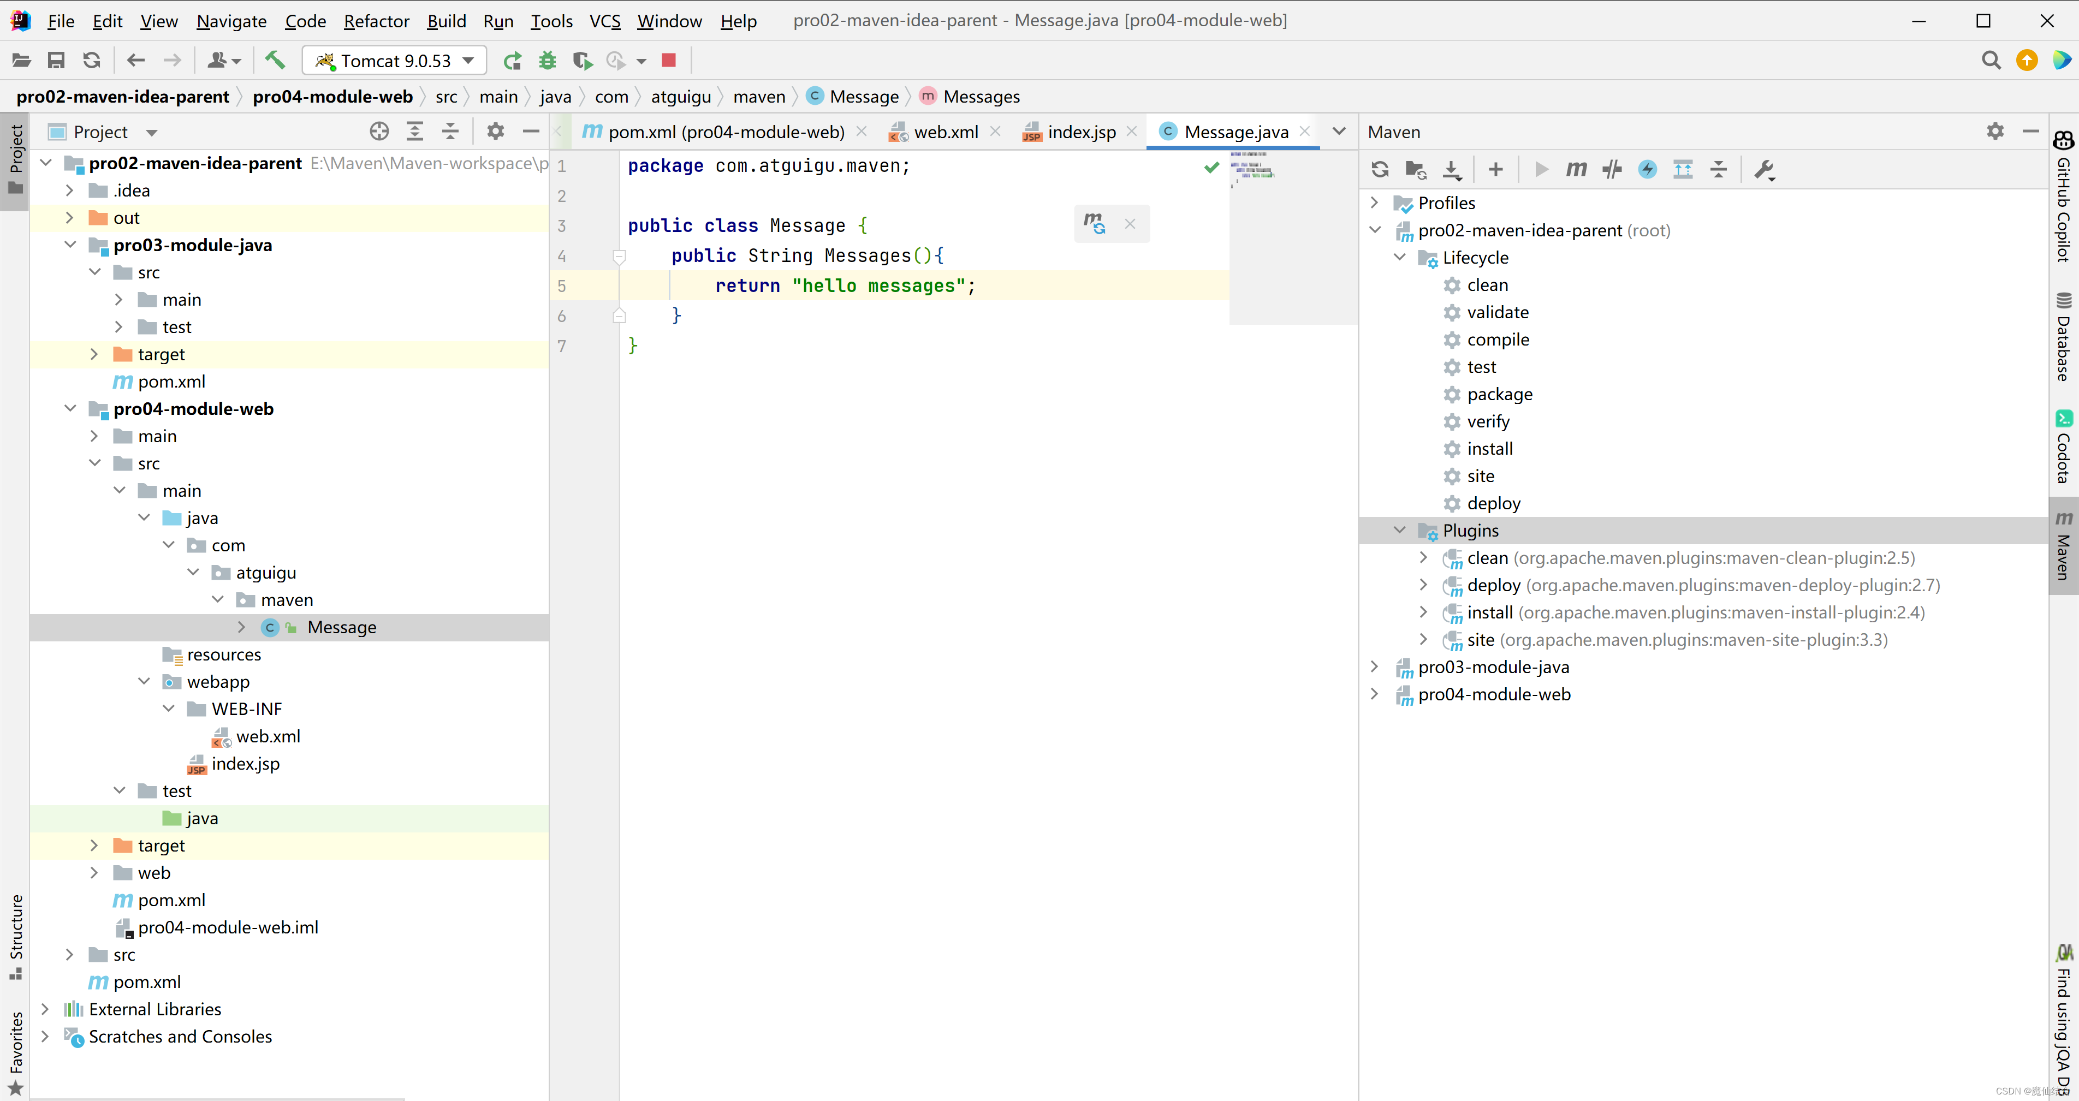
Task: Click the Build project hammer icon
Action: pyautogui.click(x=275, y=61)
